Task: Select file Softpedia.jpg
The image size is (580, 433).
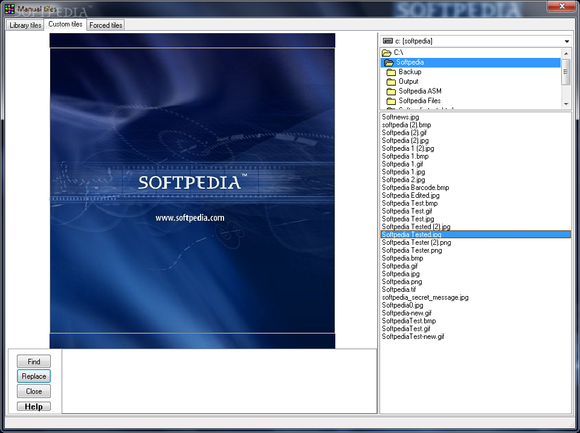Action: click(401, 274)
